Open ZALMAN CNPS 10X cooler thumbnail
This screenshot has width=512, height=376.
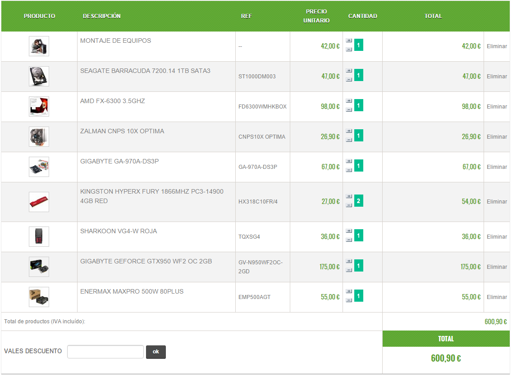tap(39, 136)
